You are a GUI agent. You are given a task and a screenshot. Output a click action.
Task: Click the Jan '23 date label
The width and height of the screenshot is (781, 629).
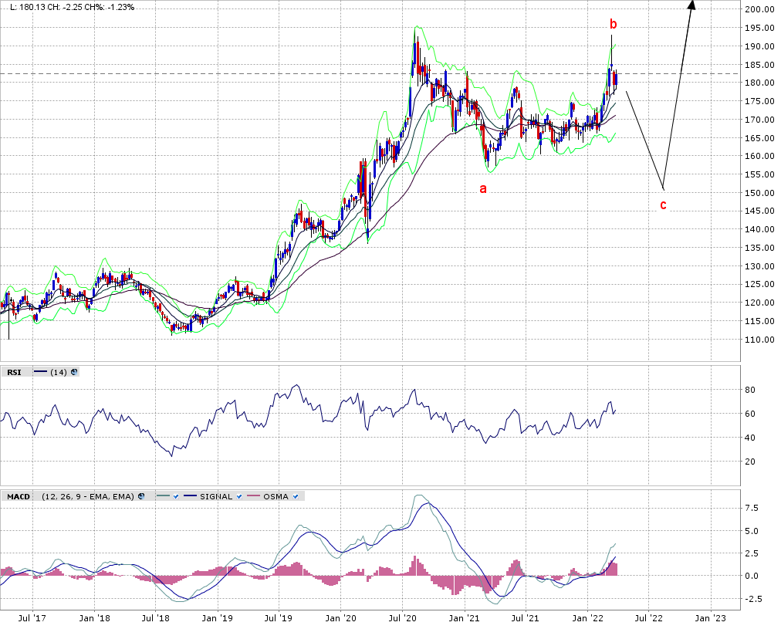coord(710,618)
